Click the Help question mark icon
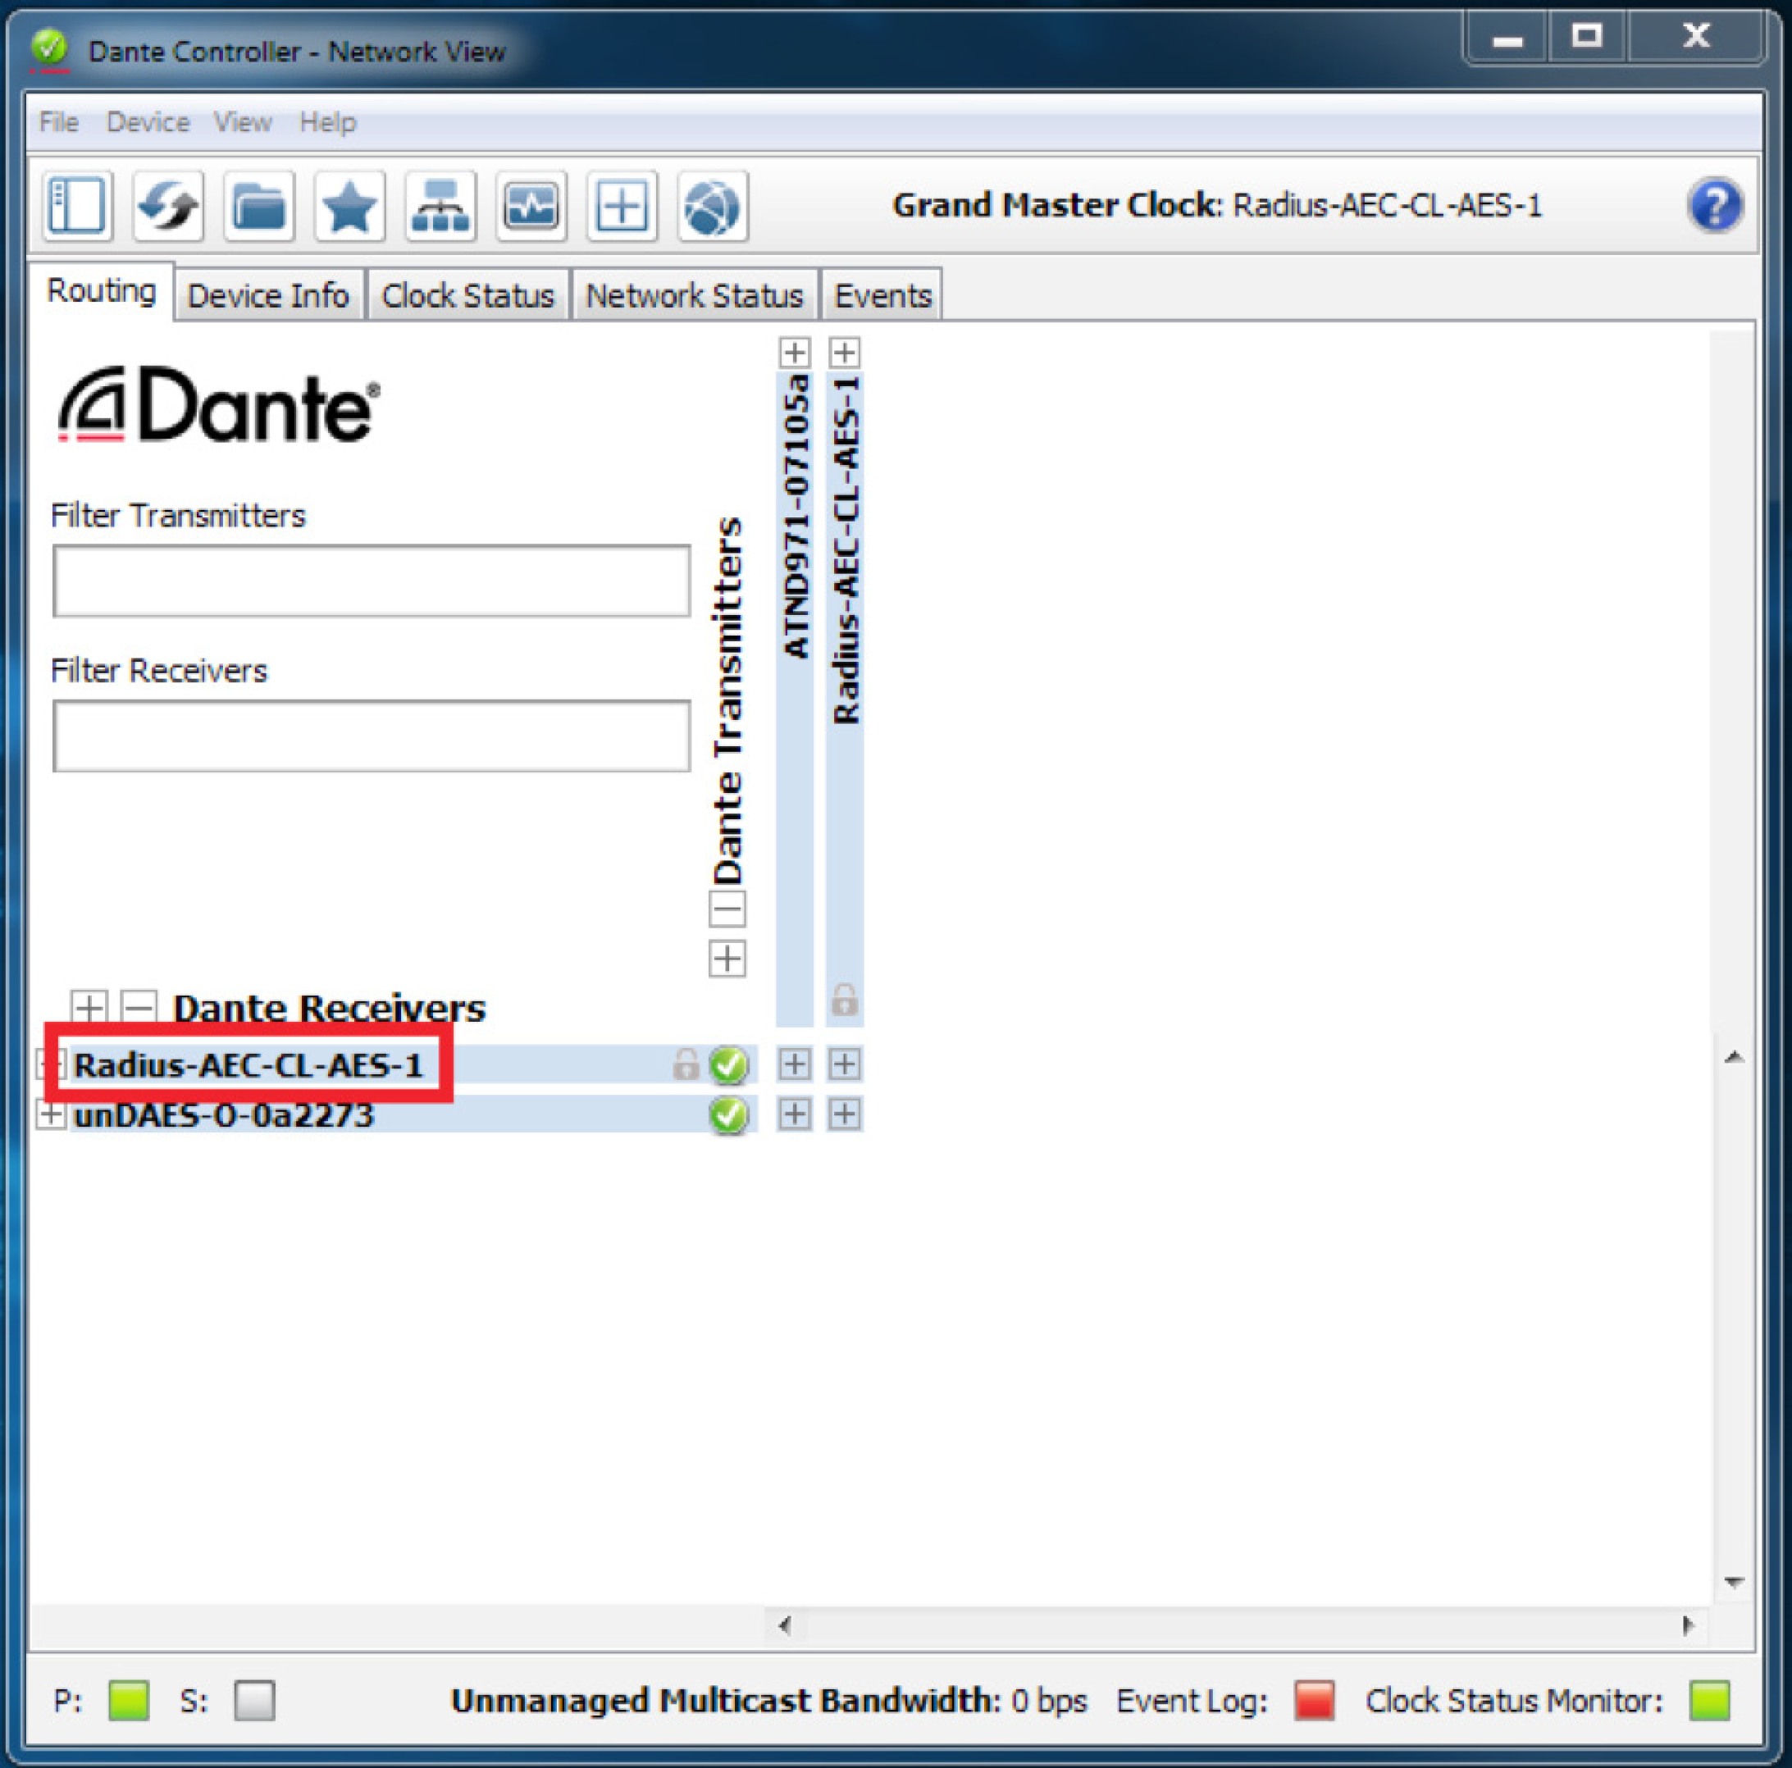The width and height of the screenshot is (1792, 1768). pos(1716,205)
